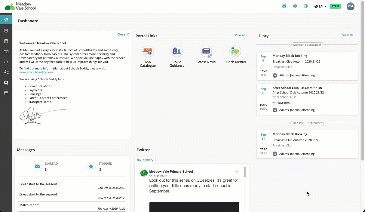Click the 'Parent Teacher Conferences' list item
365x212 pixels.
(x=48, y=98)
